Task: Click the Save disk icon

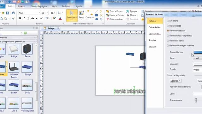Action: [x=8, y=13]
